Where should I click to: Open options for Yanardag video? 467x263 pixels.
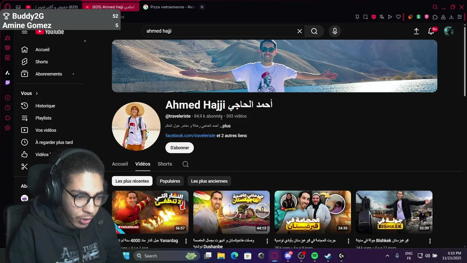186,241
